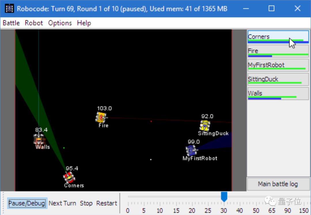This screenshot has height=215, width=311.
Task: Click the Fire robot tank on battlefield
Action: 101,117
